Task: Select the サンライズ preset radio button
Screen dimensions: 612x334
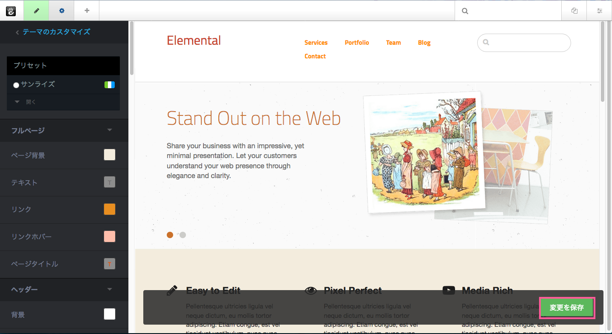Action: 16,85
